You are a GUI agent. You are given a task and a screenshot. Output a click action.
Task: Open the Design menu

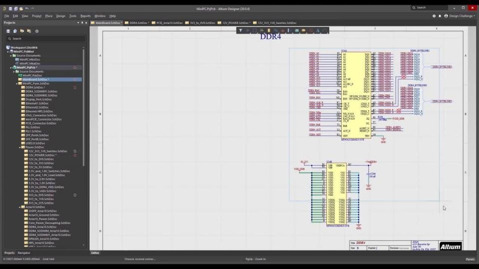61,16
